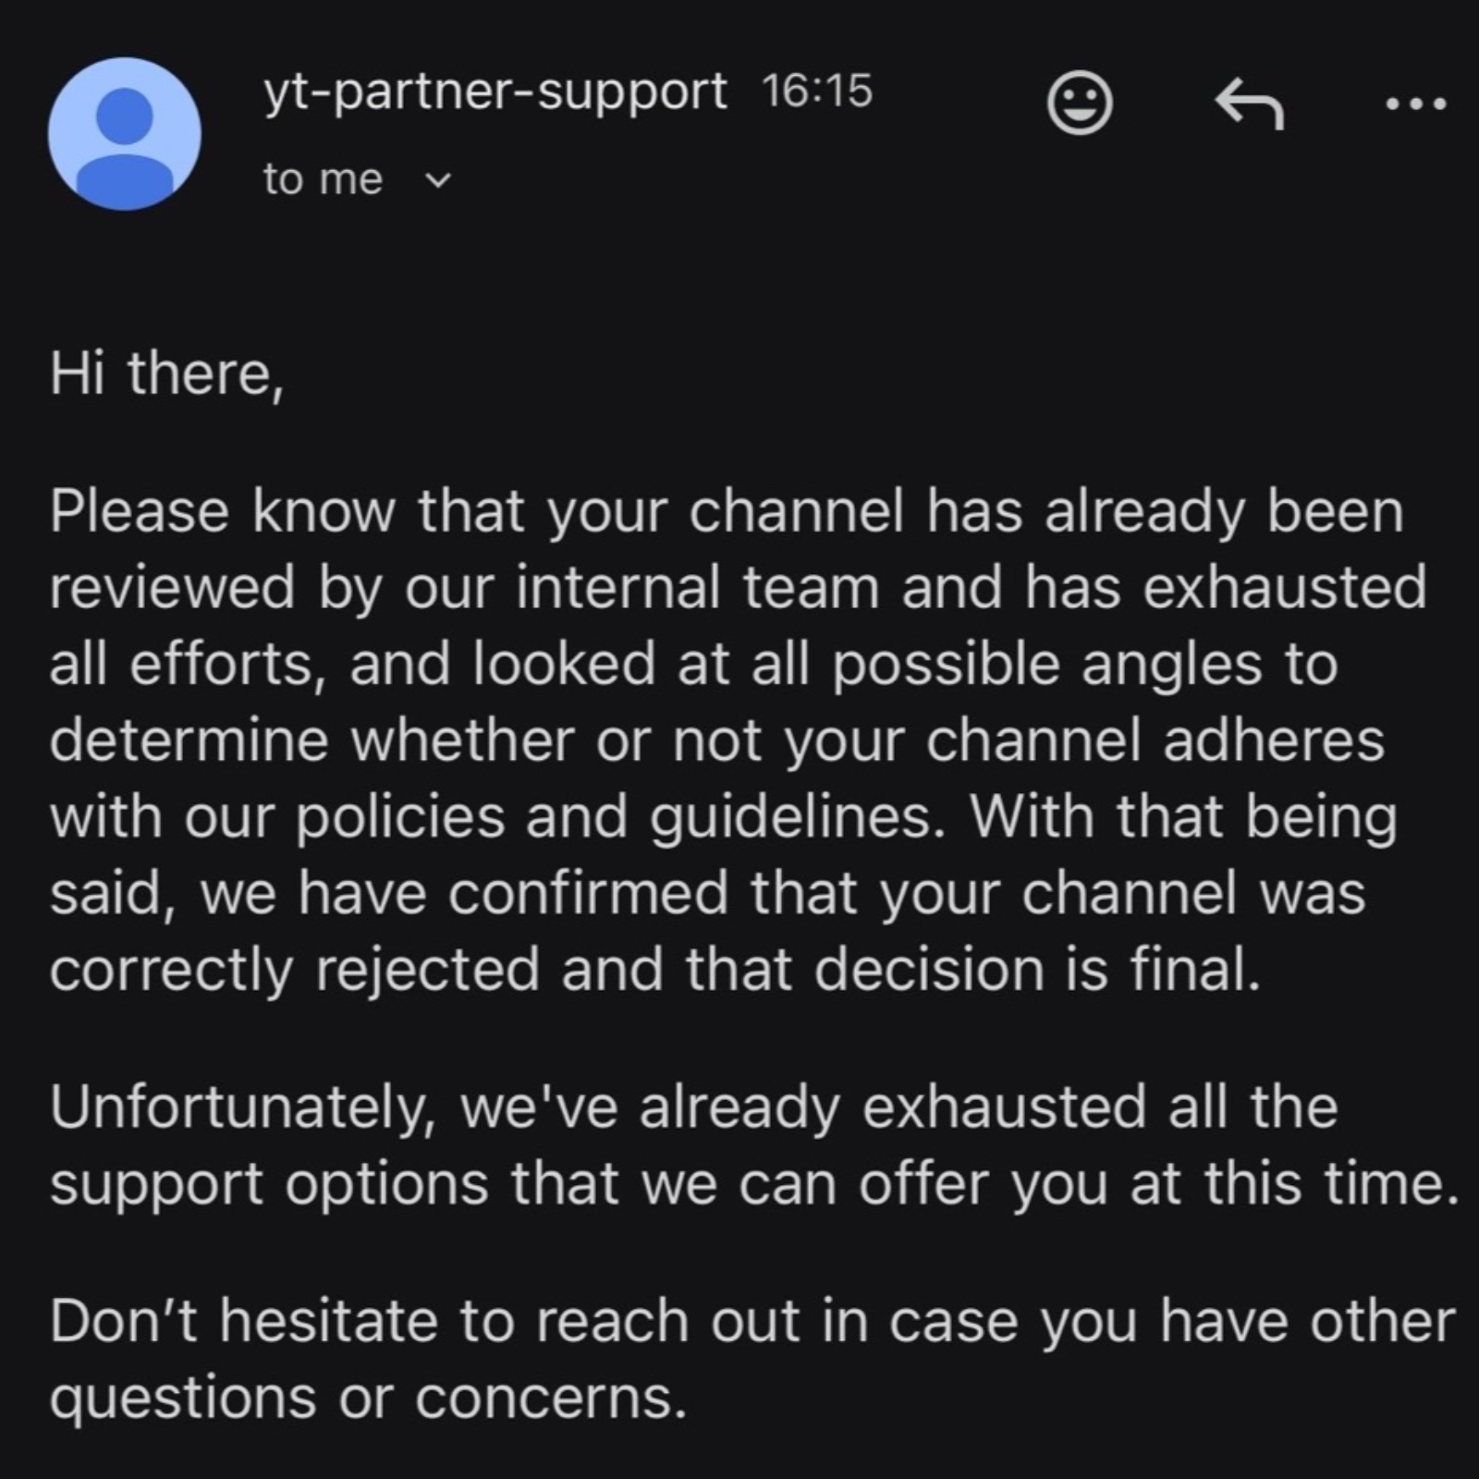This screenshot has width=1479, height=1479.
Task: Click the text 'reviewed by our internal team'
Action: click(464, 588)
